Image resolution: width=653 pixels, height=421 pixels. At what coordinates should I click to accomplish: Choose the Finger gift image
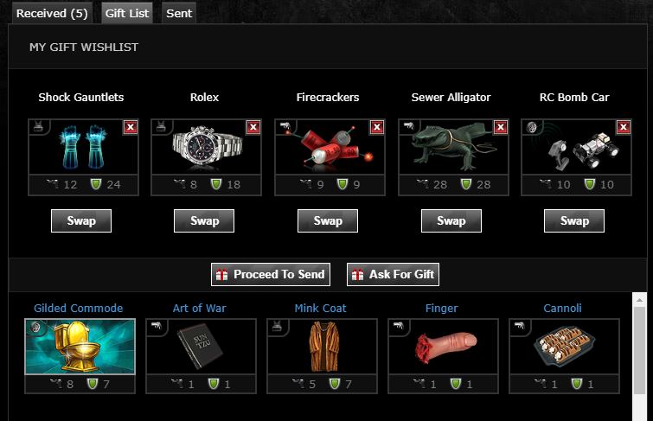click(443, 347)
